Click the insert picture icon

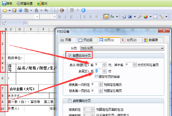click(130, 17)
